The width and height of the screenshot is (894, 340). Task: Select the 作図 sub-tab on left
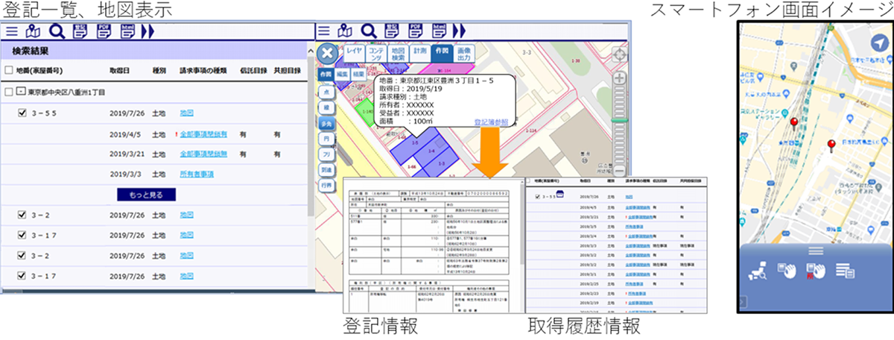point(326,75)
